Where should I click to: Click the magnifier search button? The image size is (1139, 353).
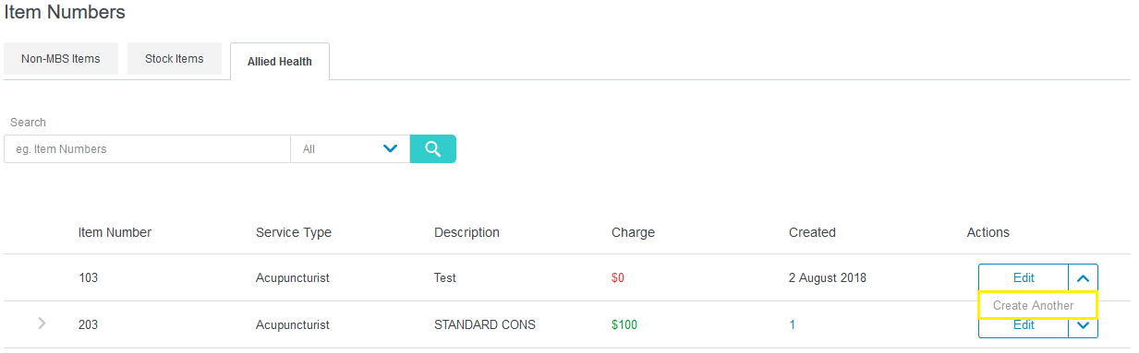433,148
